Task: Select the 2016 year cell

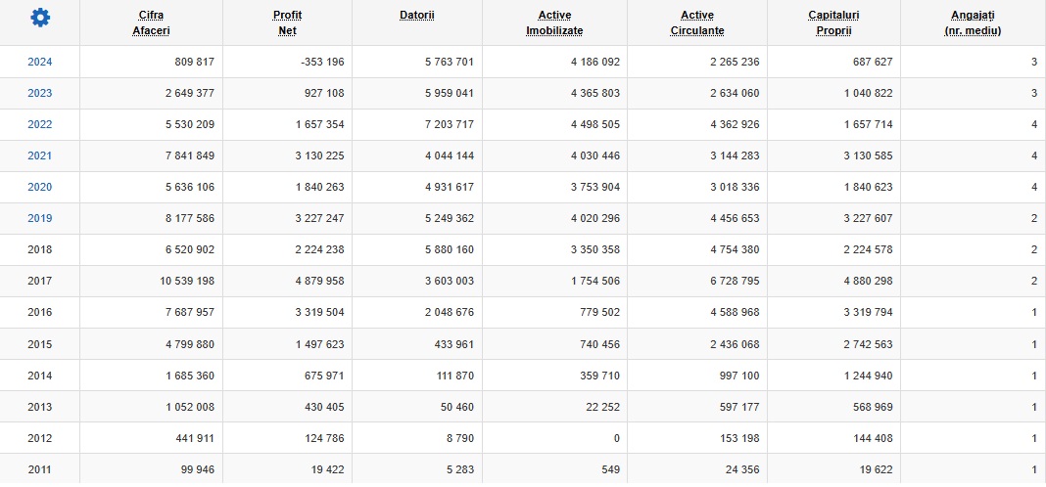Action: coord(39,313)
